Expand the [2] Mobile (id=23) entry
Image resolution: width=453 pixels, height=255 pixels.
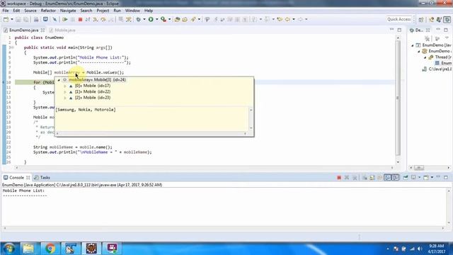coord(65,98)
